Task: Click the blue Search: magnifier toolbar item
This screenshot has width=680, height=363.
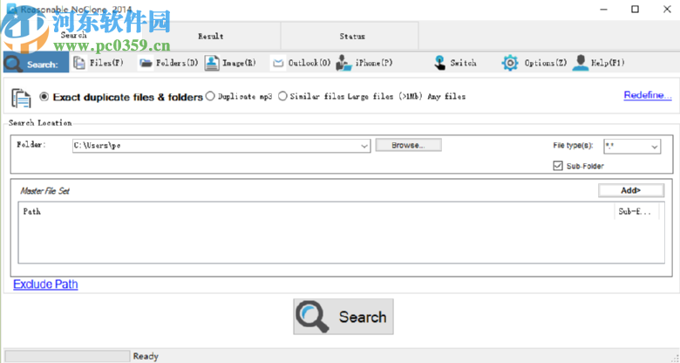Action: [36, 63]
